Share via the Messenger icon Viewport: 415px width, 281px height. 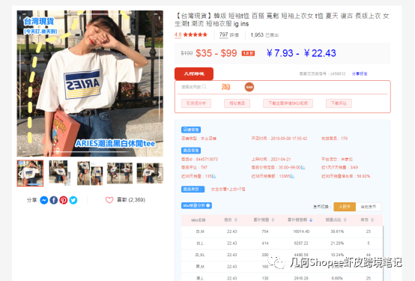(44, 200)
